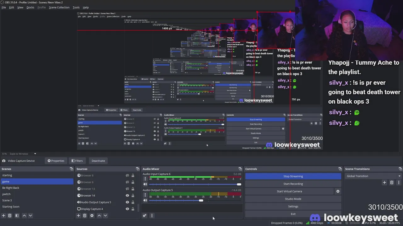Toggle the lock on Audio Output Capture 5 source
Image resolution: width=403 pixels, height=226 pixels.
[133, 202]
